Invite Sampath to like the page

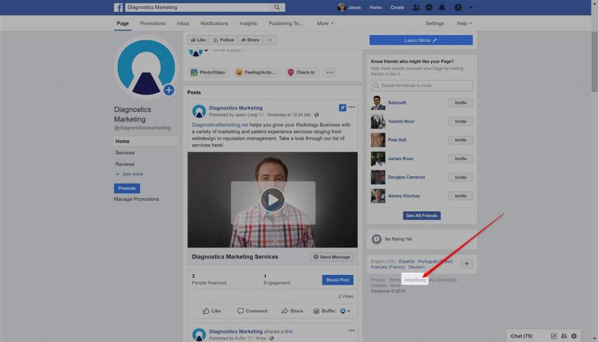(x=461, y=103)
